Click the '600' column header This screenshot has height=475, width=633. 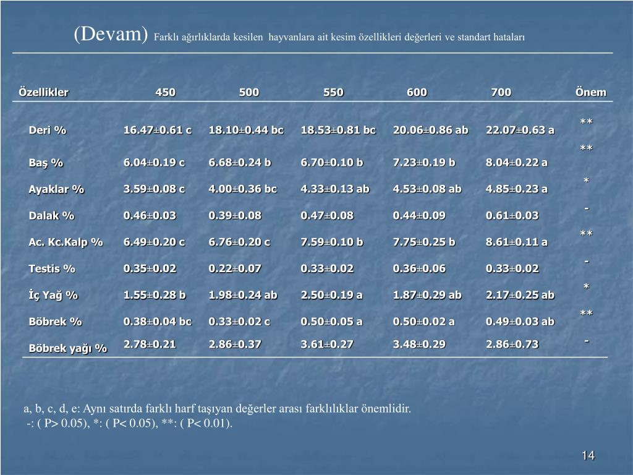coord(417,92)
